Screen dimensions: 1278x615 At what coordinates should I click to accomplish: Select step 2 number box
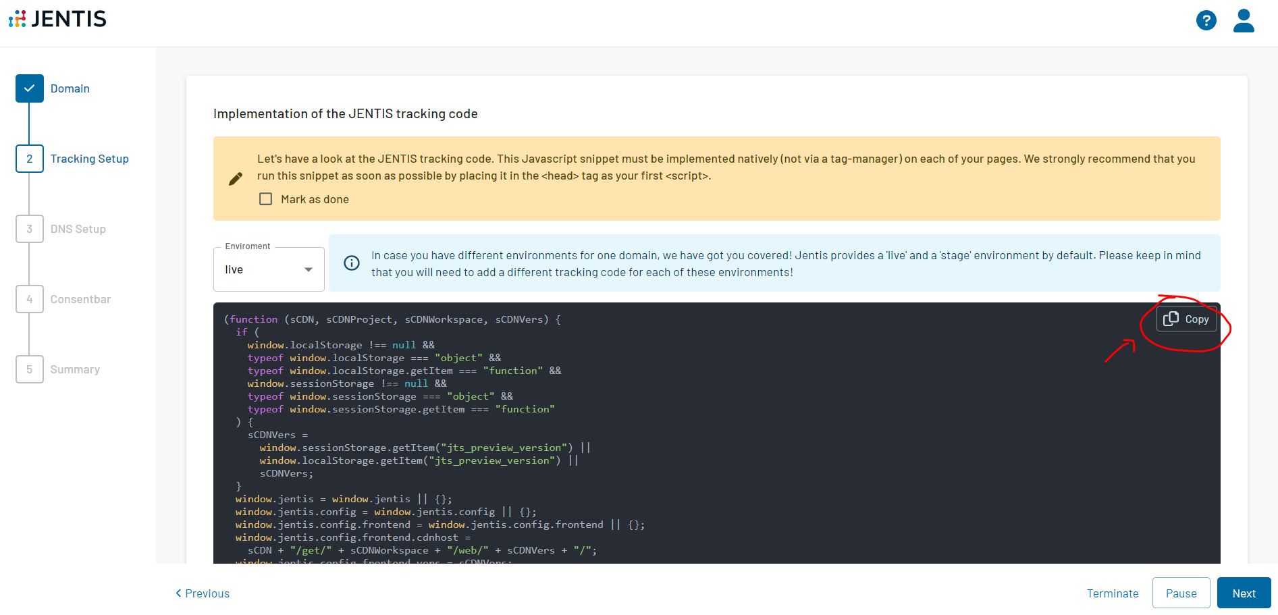[30, 159]
